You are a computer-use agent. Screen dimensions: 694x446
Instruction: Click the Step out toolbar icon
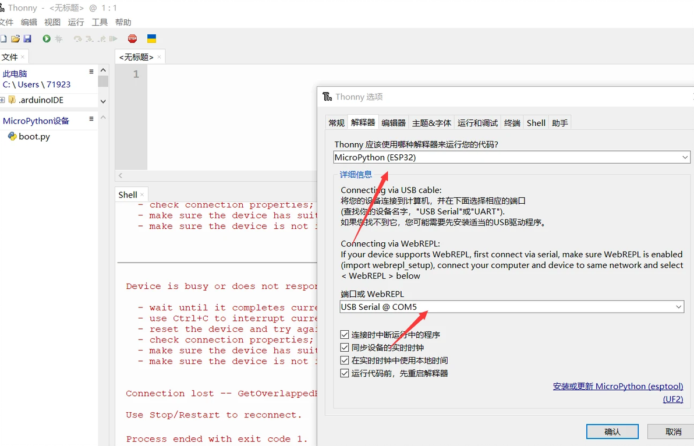(x=102, y=39)
